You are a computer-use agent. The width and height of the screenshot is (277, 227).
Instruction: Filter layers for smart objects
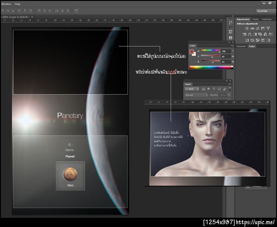click(x=224, y=89)
